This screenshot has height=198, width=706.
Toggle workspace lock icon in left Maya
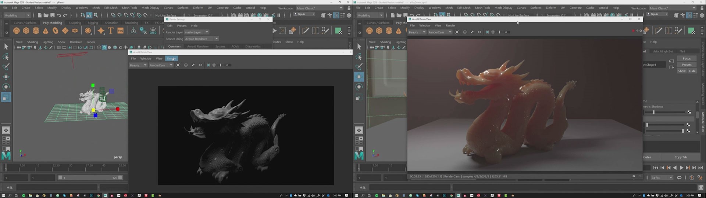349,8
